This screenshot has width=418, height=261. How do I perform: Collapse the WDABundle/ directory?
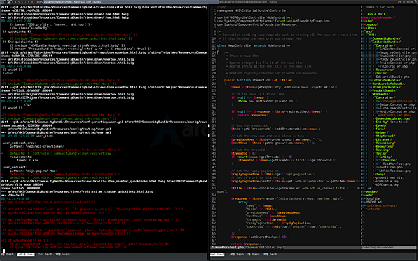[381, 94]
